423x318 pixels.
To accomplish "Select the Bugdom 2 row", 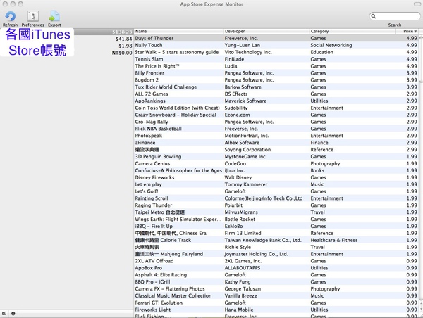I will tap(276, 80).
